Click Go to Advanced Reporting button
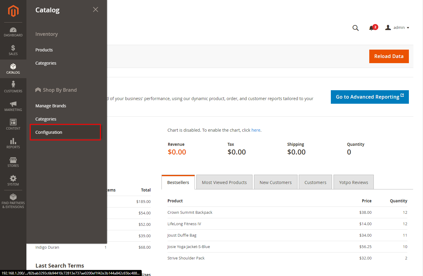This screenshot has height=276, width=423. point(370,97)
